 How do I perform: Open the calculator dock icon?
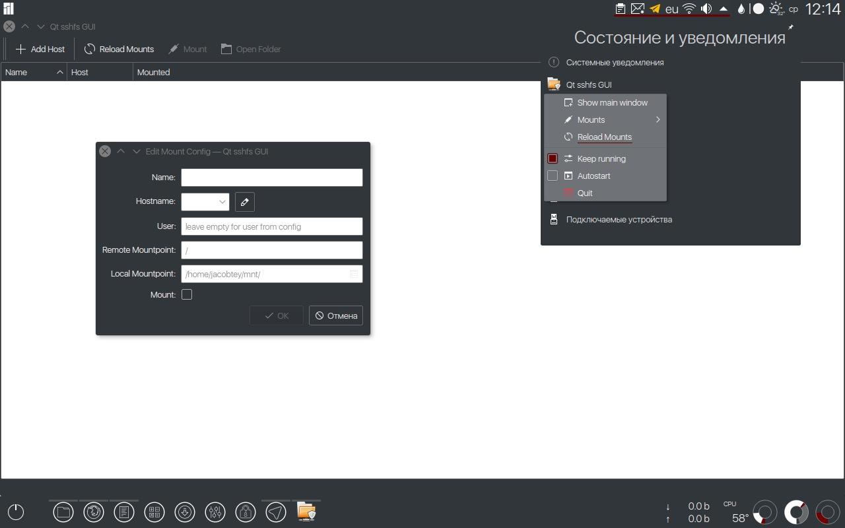tap(154, 511)
